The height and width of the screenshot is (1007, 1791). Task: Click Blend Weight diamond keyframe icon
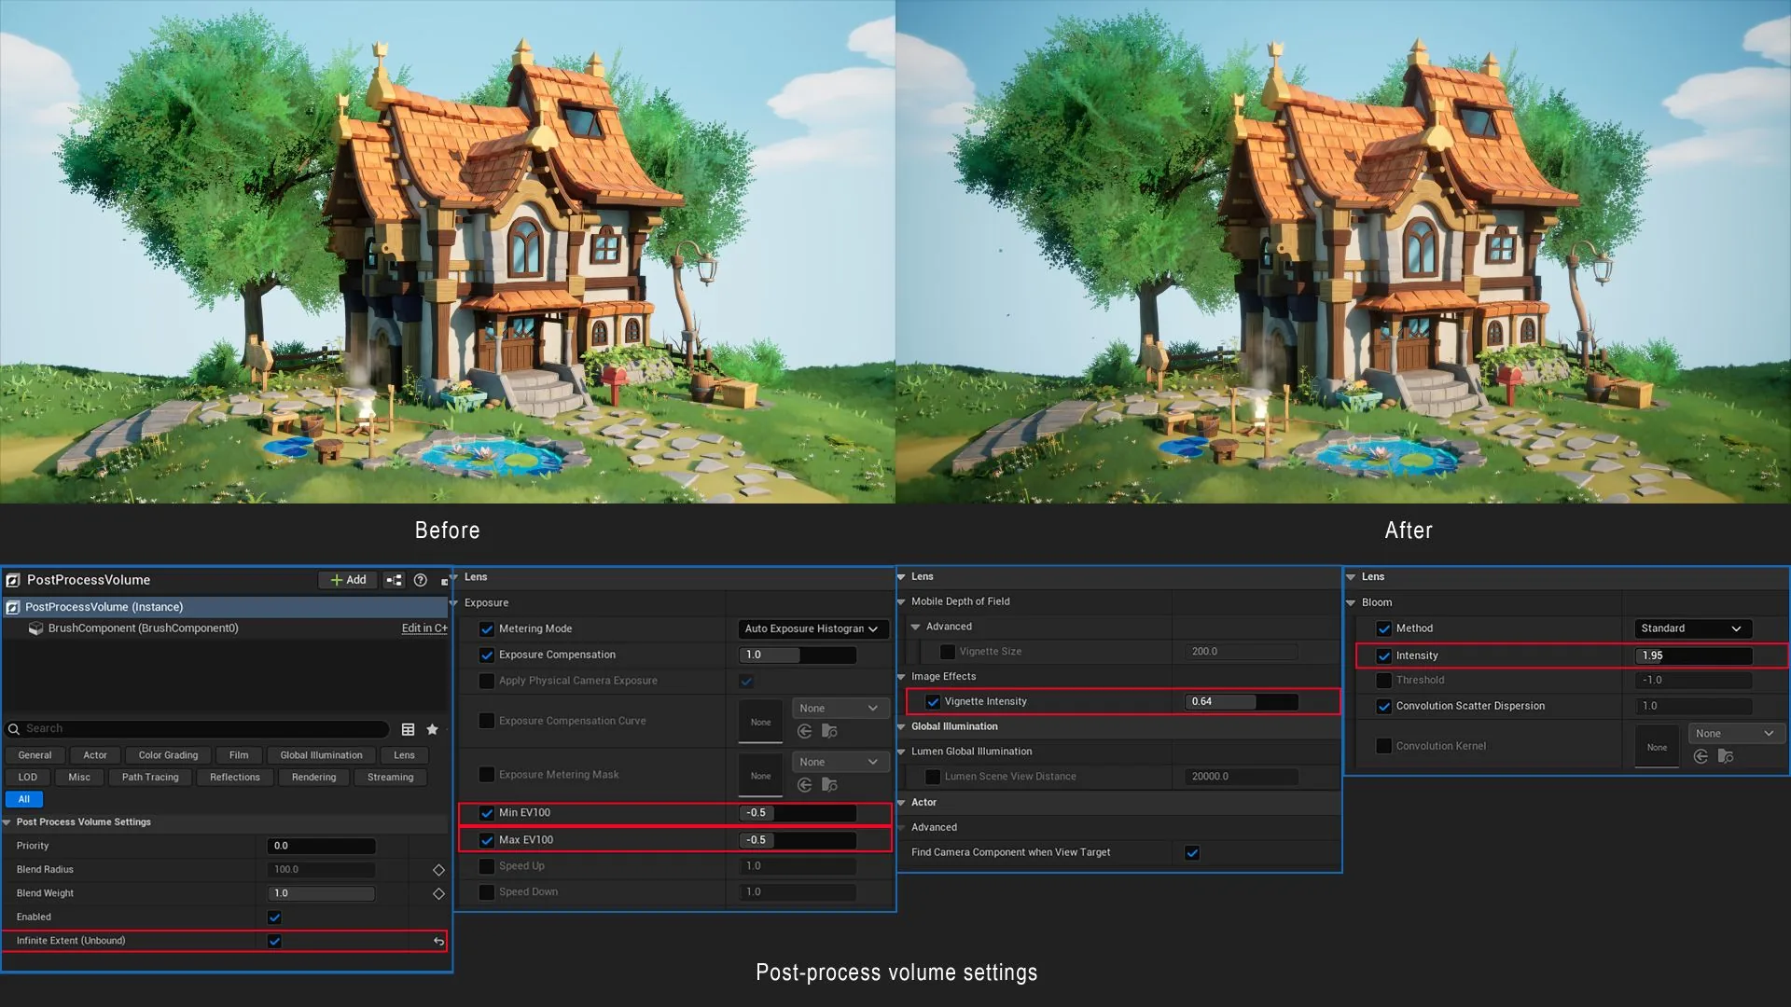pos(438,893)
